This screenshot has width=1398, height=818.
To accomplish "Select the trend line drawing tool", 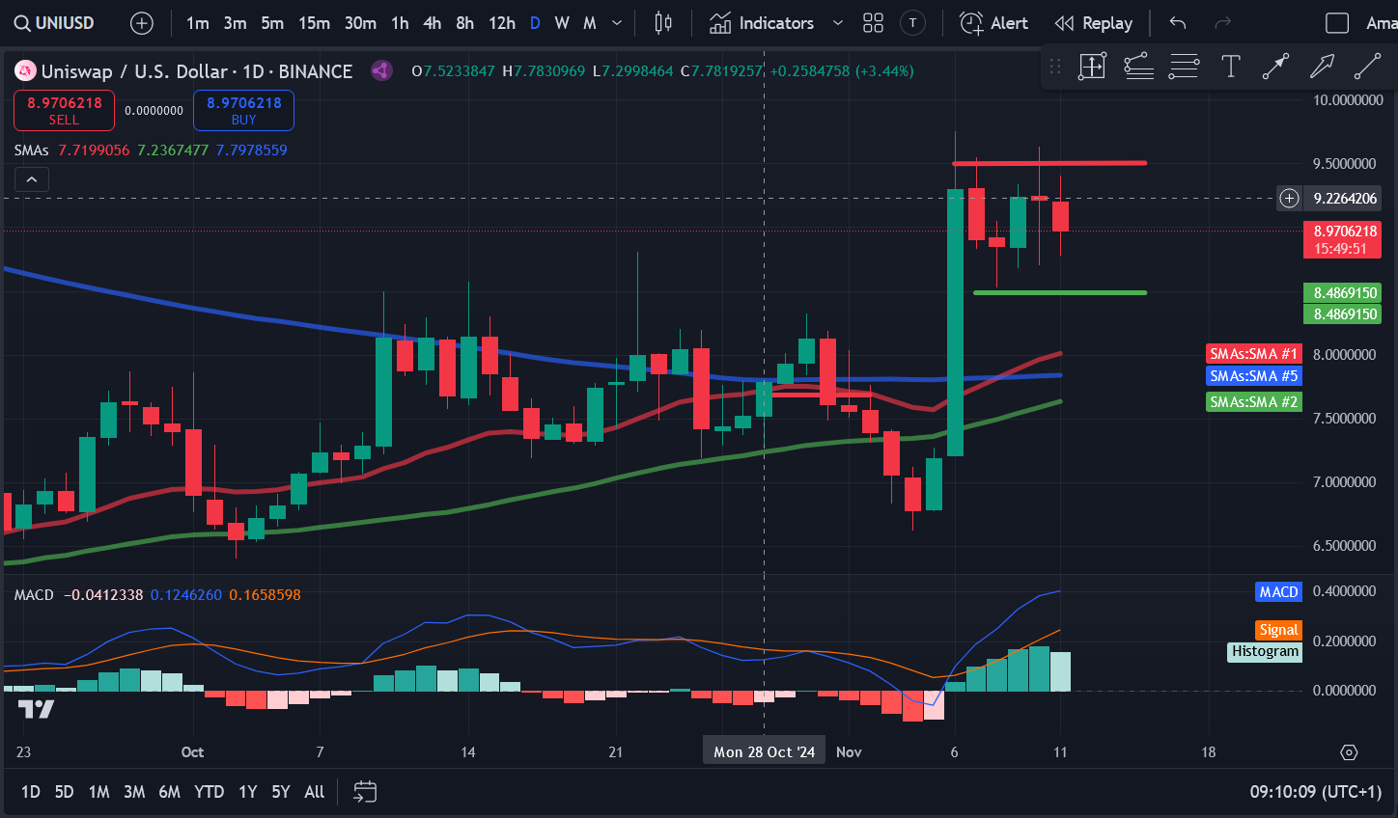I will coord(1367,67).
